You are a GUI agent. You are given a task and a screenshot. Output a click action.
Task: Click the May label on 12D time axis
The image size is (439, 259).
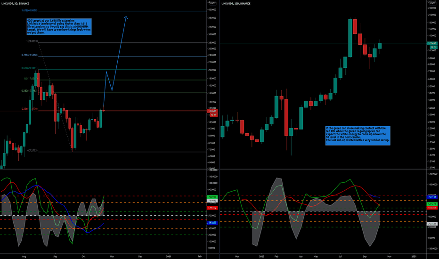(x=316, y=256)
